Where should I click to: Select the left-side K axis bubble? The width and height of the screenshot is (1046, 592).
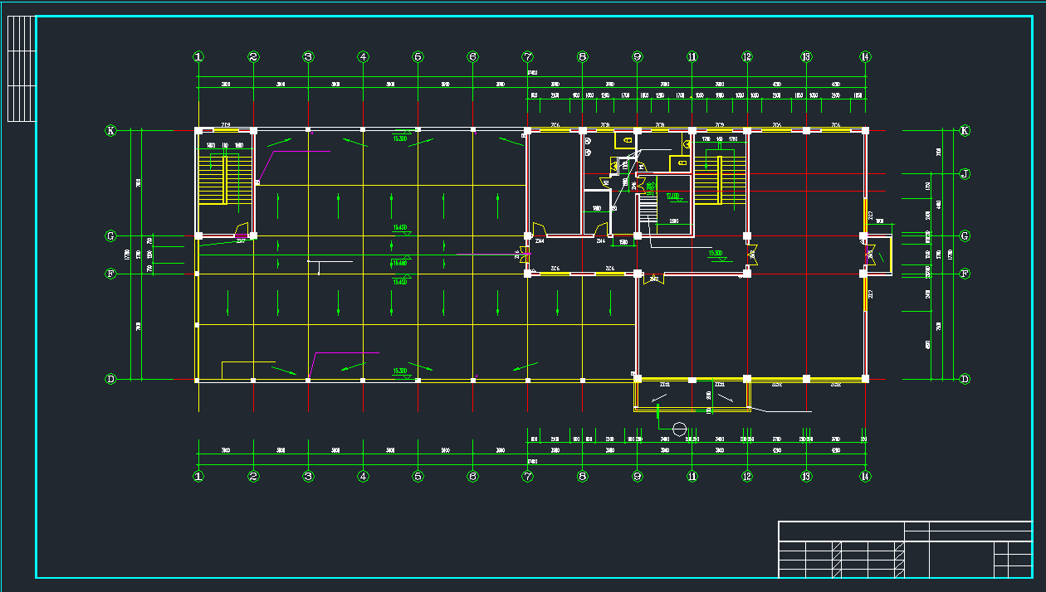[110, 130]
